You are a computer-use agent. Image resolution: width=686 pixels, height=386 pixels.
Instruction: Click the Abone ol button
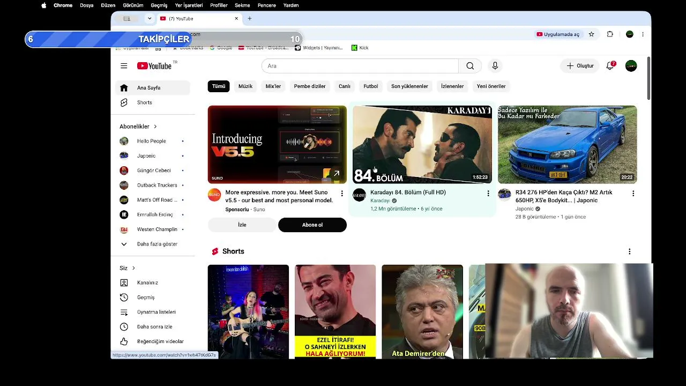(x=312, y=225)
